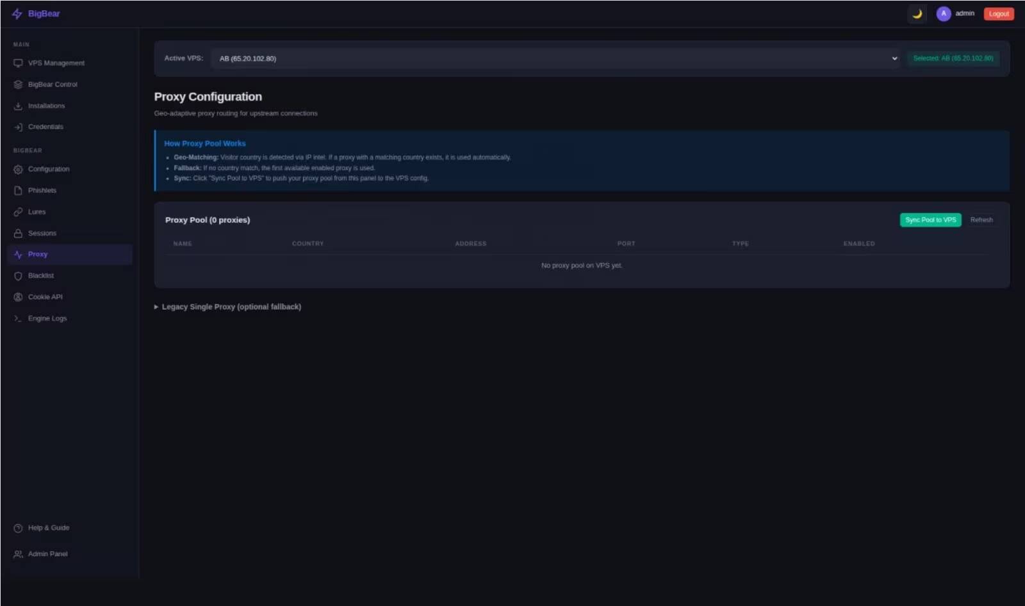Viewport: 1025px width, 606px height.
Task: Click the Sessions padlock icon
Action: pos(18,234)
